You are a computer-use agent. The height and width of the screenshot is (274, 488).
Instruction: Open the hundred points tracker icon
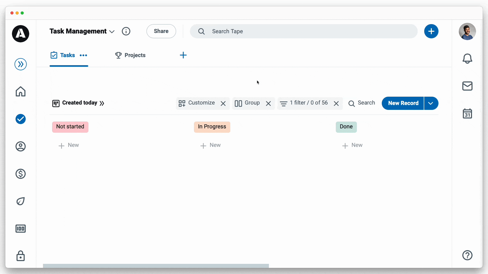click(20, 229)
